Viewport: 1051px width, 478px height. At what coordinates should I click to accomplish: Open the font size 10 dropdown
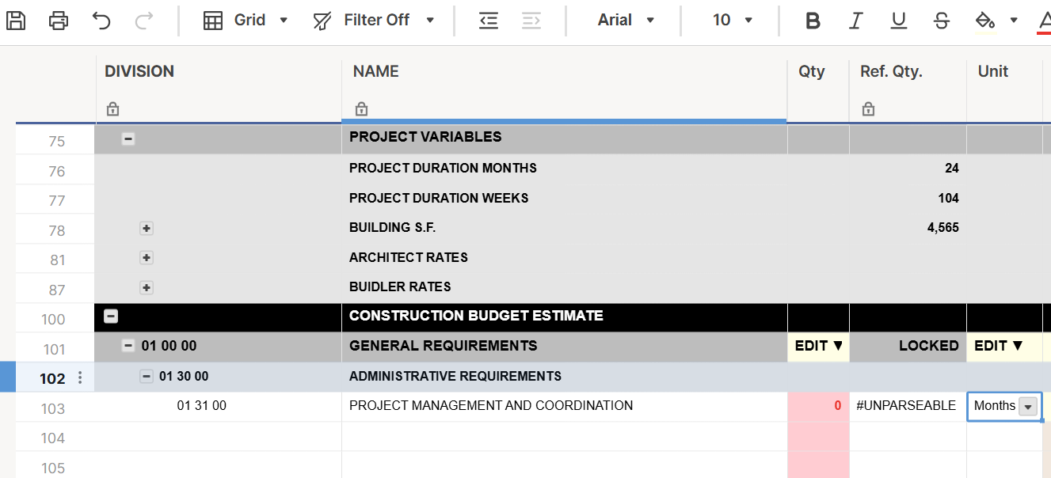tap(732, 20)
